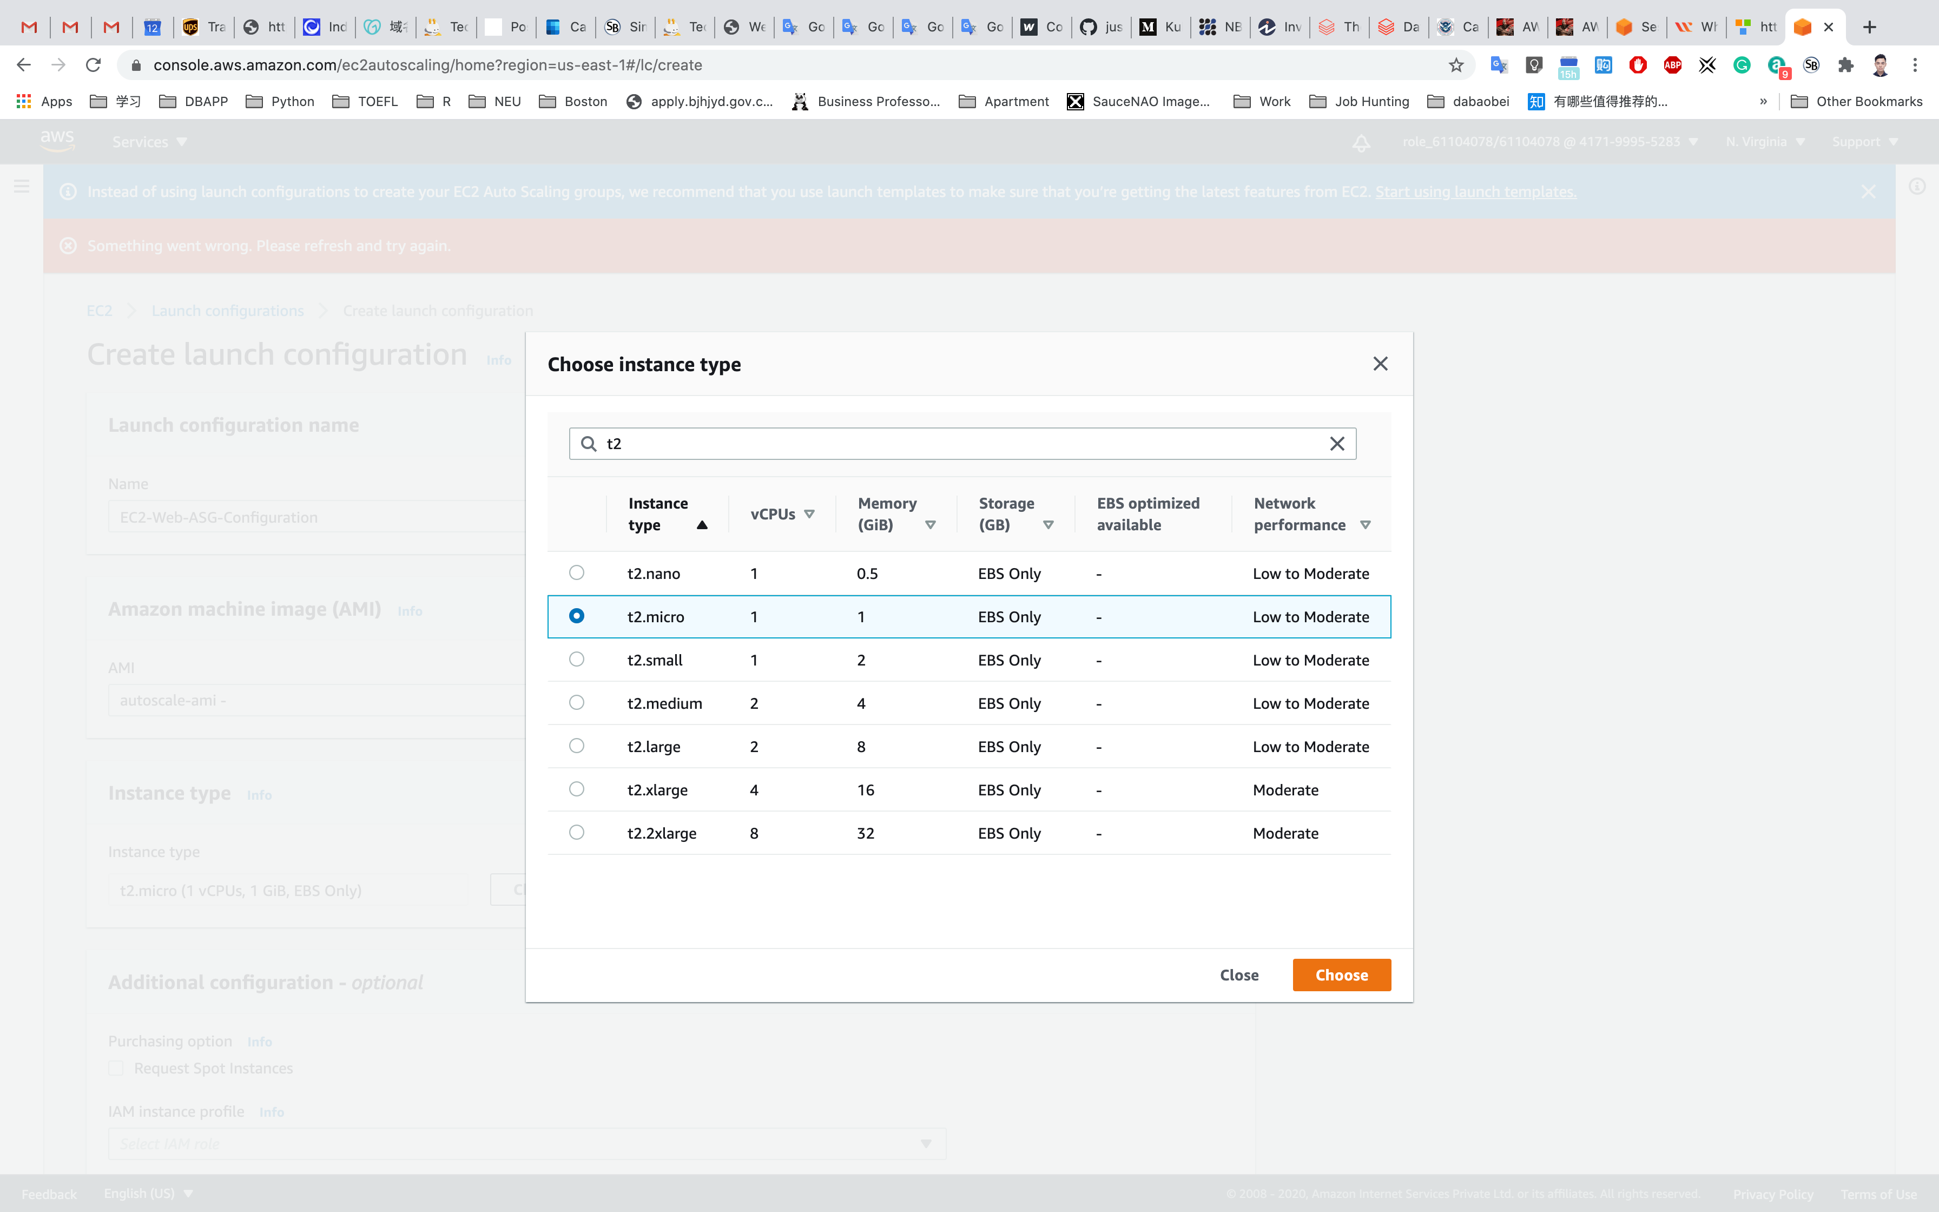Click the Grammarly extension icon
Viewport: 1939px width, 1212px height.
tap(1742, 65)
